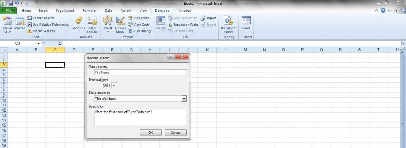Image resolution: width=406 pixels, height=148 pixels.
Task: Switch to the Data tab
Action: [x=108, y=11]
